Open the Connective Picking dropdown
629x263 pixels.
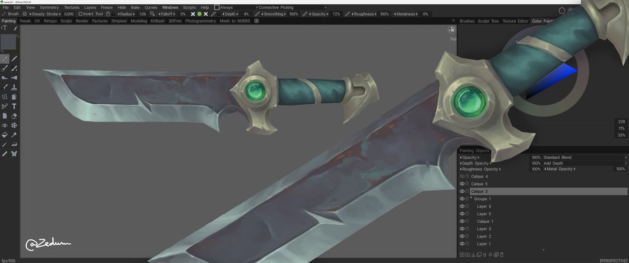pyautogui.click(x=291, y=8)
